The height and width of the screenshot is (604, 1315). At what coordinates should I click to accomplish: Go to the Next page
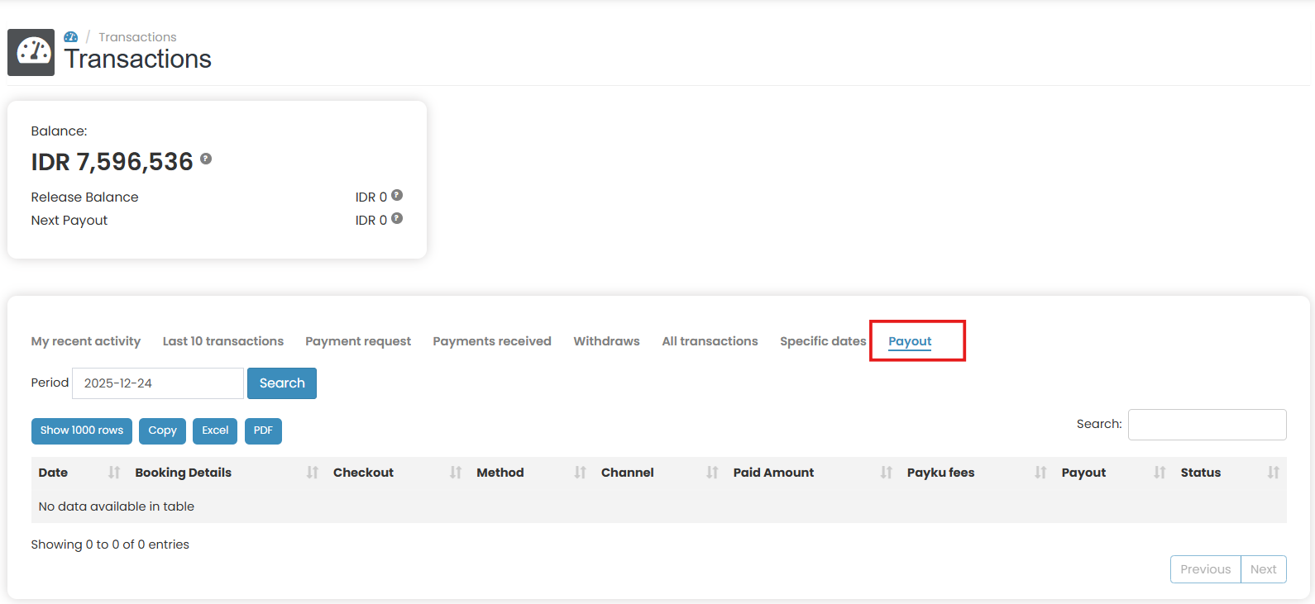[1264, 569]
